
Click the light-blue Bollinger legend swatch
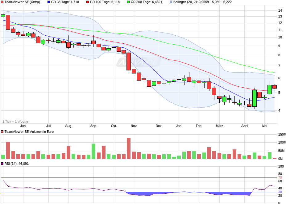[x=171, y=2]
